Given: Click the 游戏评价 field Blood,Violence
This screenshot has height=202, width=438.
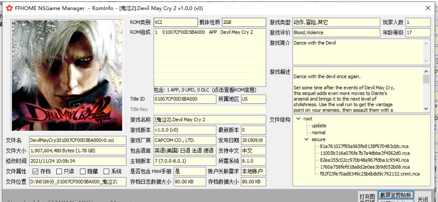Looking at the screenshot, I should point(336,32).
